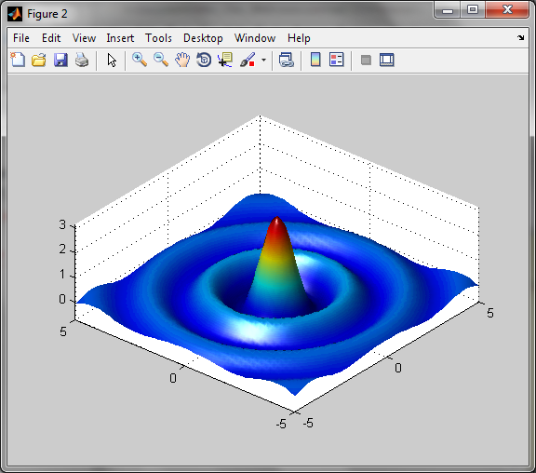Activate the Zoom In magnifier tool
Screen dimensions: 536x473
tap(140, 60)
